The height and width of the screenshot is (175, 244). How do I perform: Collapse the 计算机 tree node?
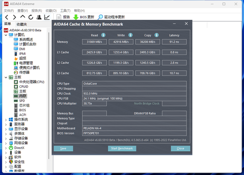pyautogui.click(x=6, y=35)
